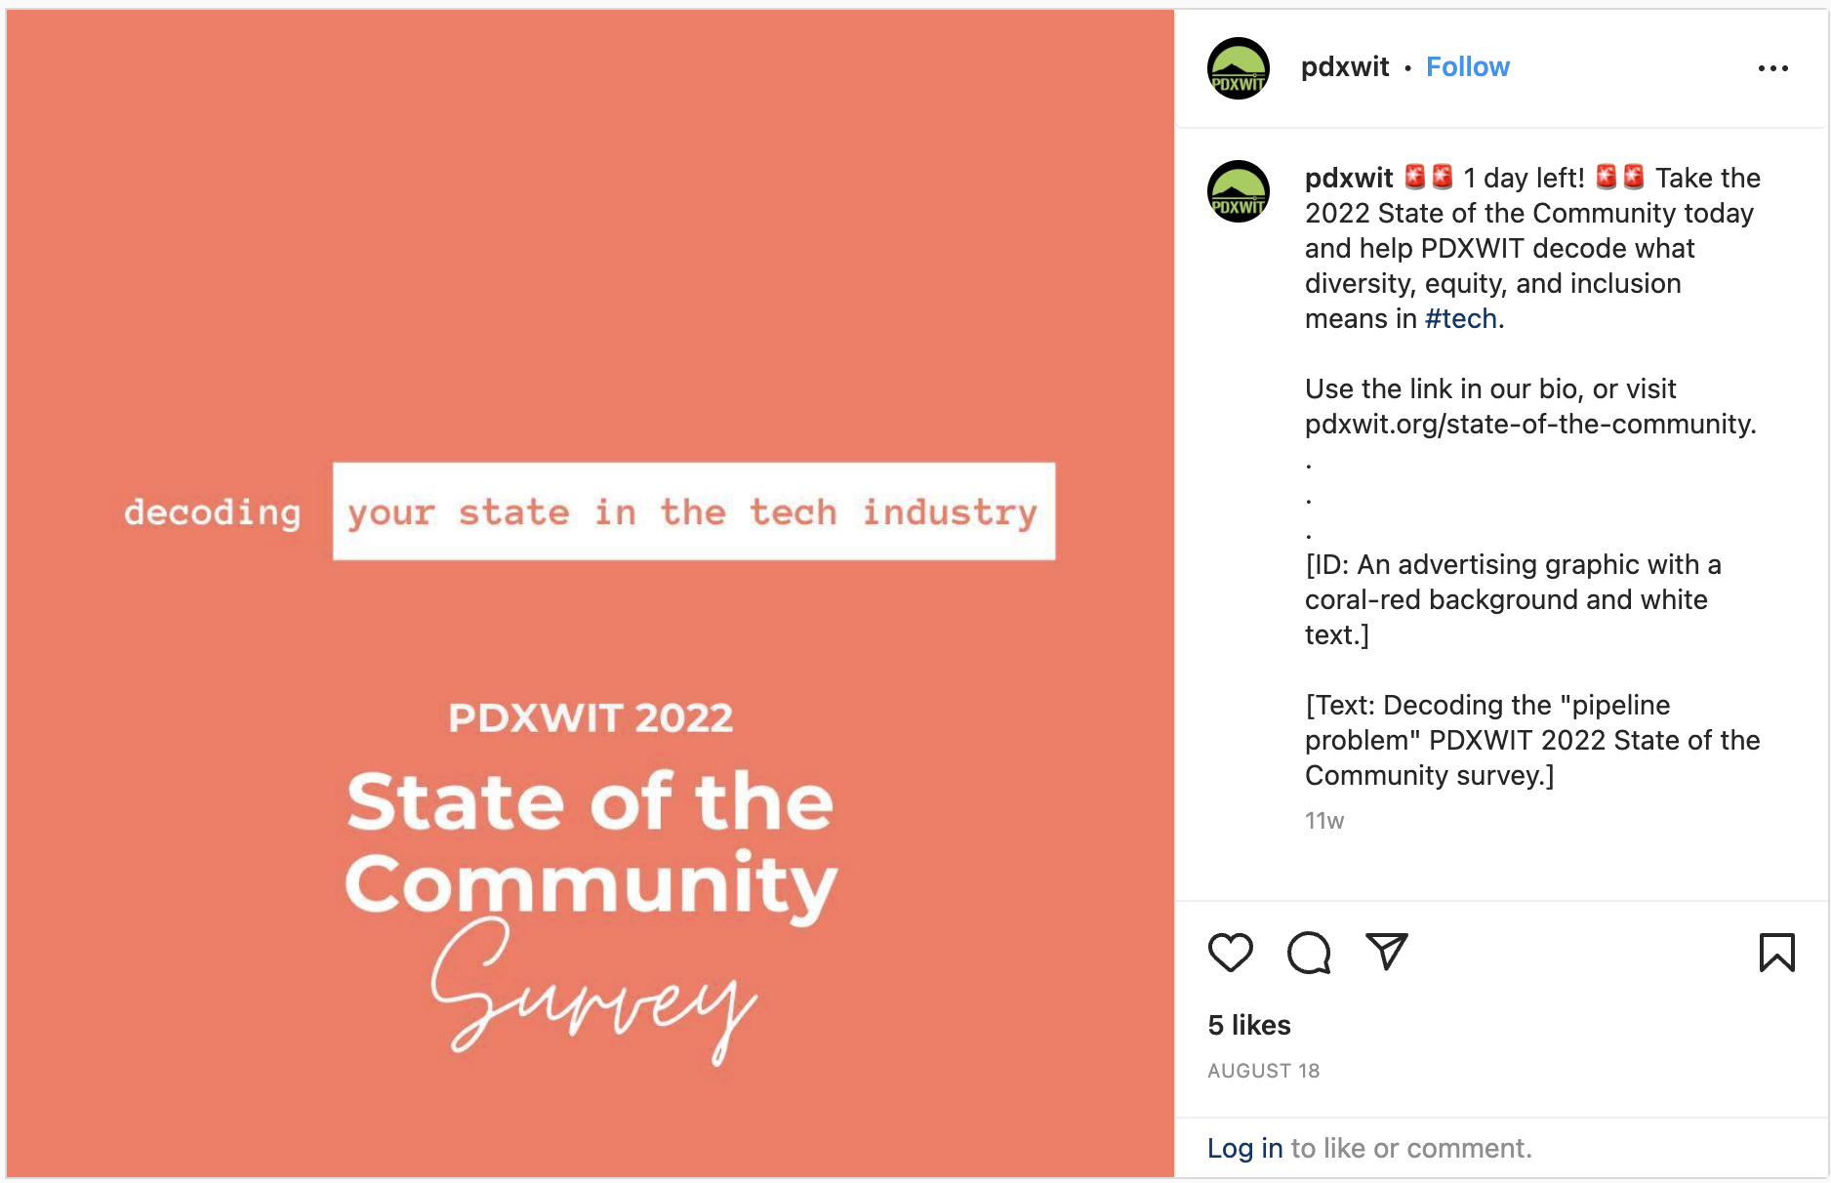Open the #tech hashtag link
Screen dimensions: 1831x1183
coord(1460,319)
